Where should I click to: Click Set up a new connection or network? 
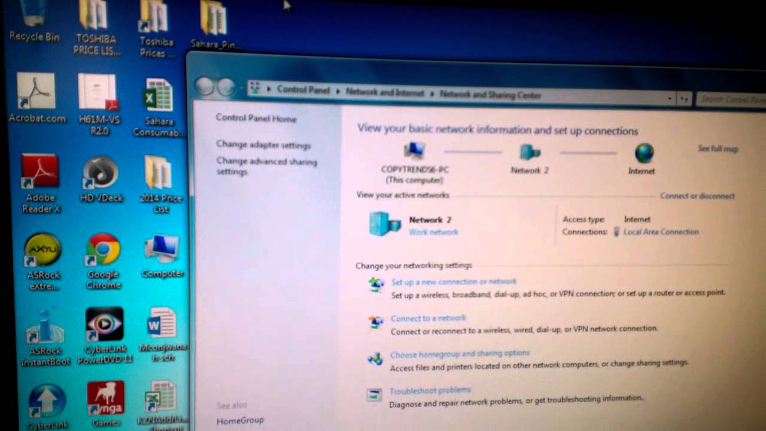(x=454, y=282)
